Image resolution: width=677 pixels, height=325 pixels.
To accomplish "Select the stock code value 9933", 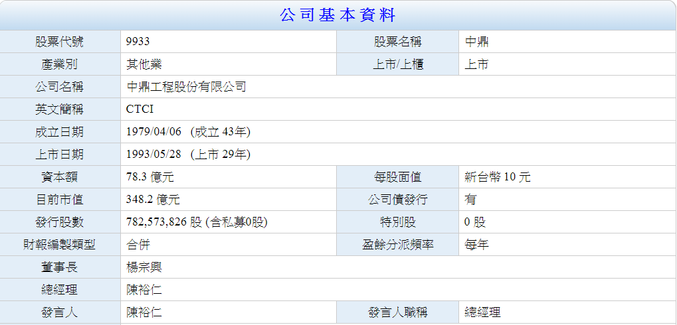I will coord(138,42).
